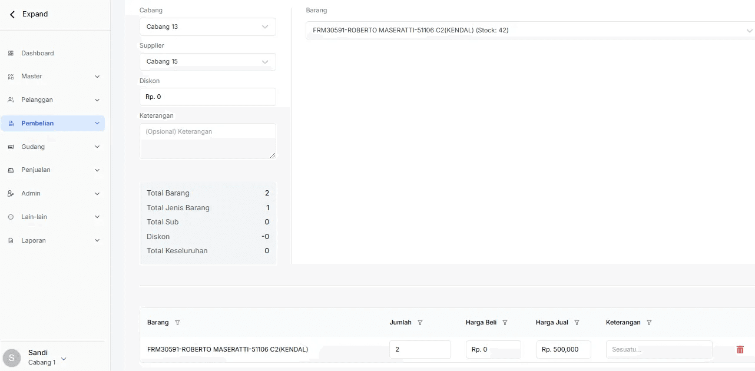The image size is (755, 371).
Task: Click the Total Sub summary label
Action: 163,222
